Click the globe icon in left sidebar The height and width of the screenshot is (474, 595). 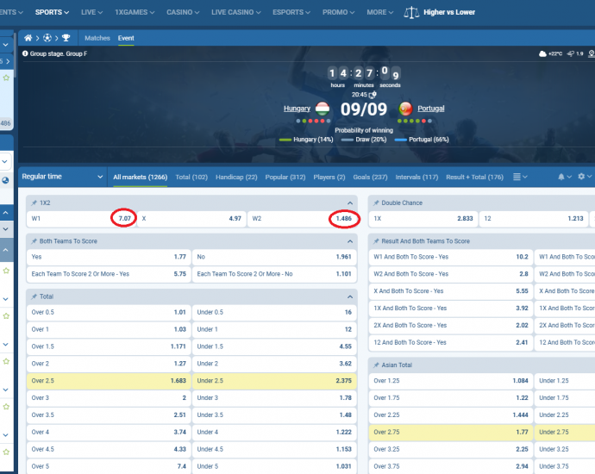pos(5,180)
